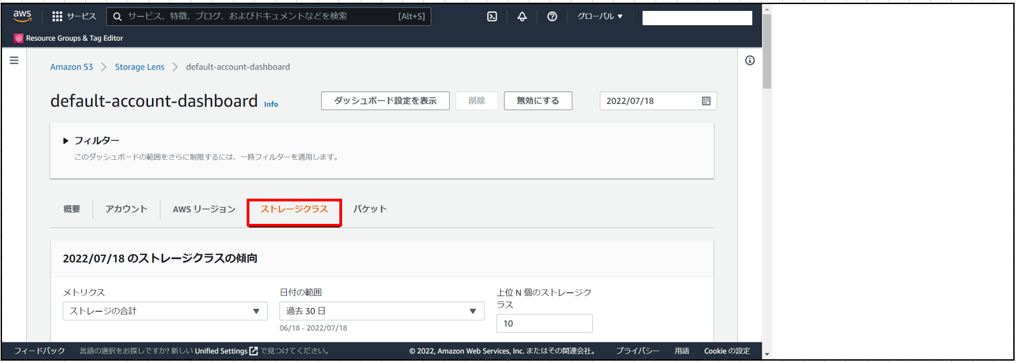Image resolution: width=1016 pixels, height=362 pixels.
Task: Open Resource Groups & Tag Editor shortcut
Action: coord(69,39)
